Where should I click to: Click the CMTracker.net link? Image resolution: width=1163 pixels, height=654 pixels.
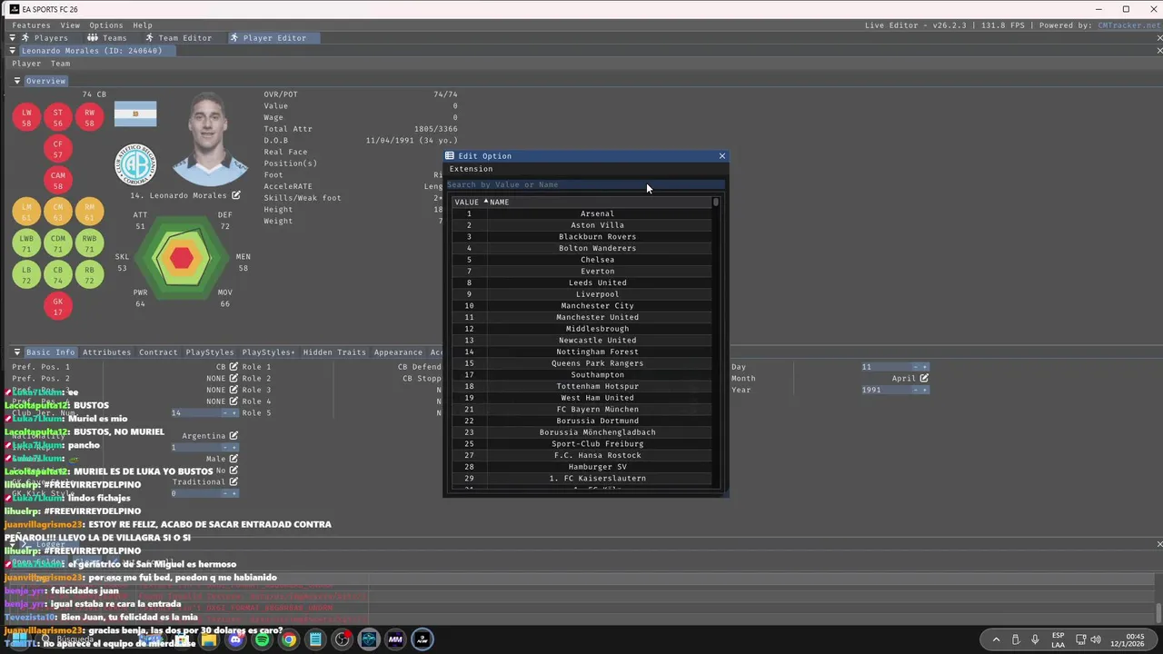(1128, 25)
